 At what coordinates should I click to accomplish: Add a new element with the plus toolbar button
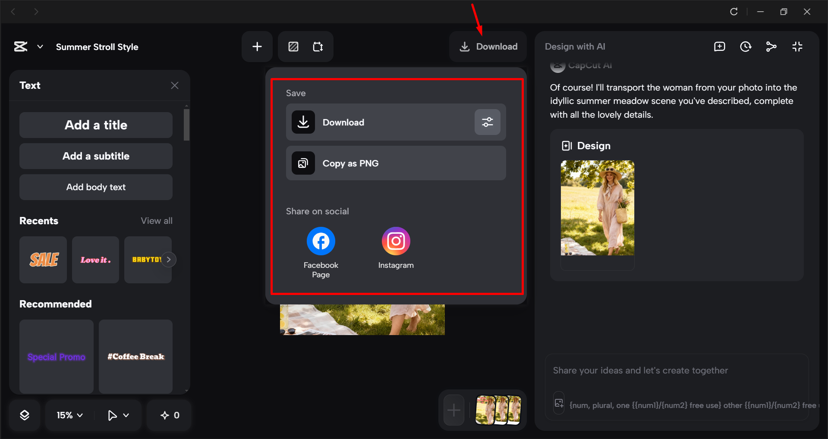(x=257, y=46)
